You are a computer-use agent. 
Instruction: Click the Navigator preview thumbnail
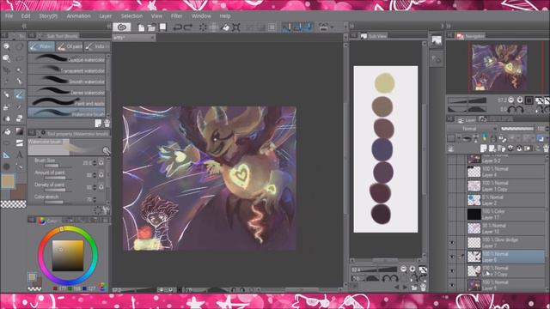click(x=499, y=67)
